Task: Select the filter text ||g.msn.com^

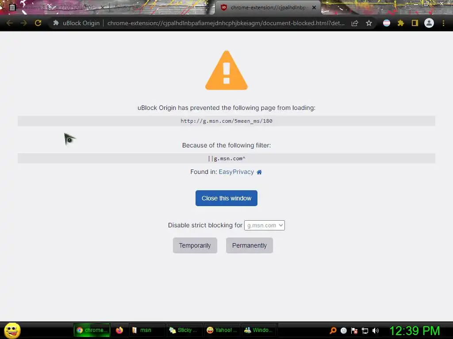Action: pyautogui.click(x=226, y=158)
